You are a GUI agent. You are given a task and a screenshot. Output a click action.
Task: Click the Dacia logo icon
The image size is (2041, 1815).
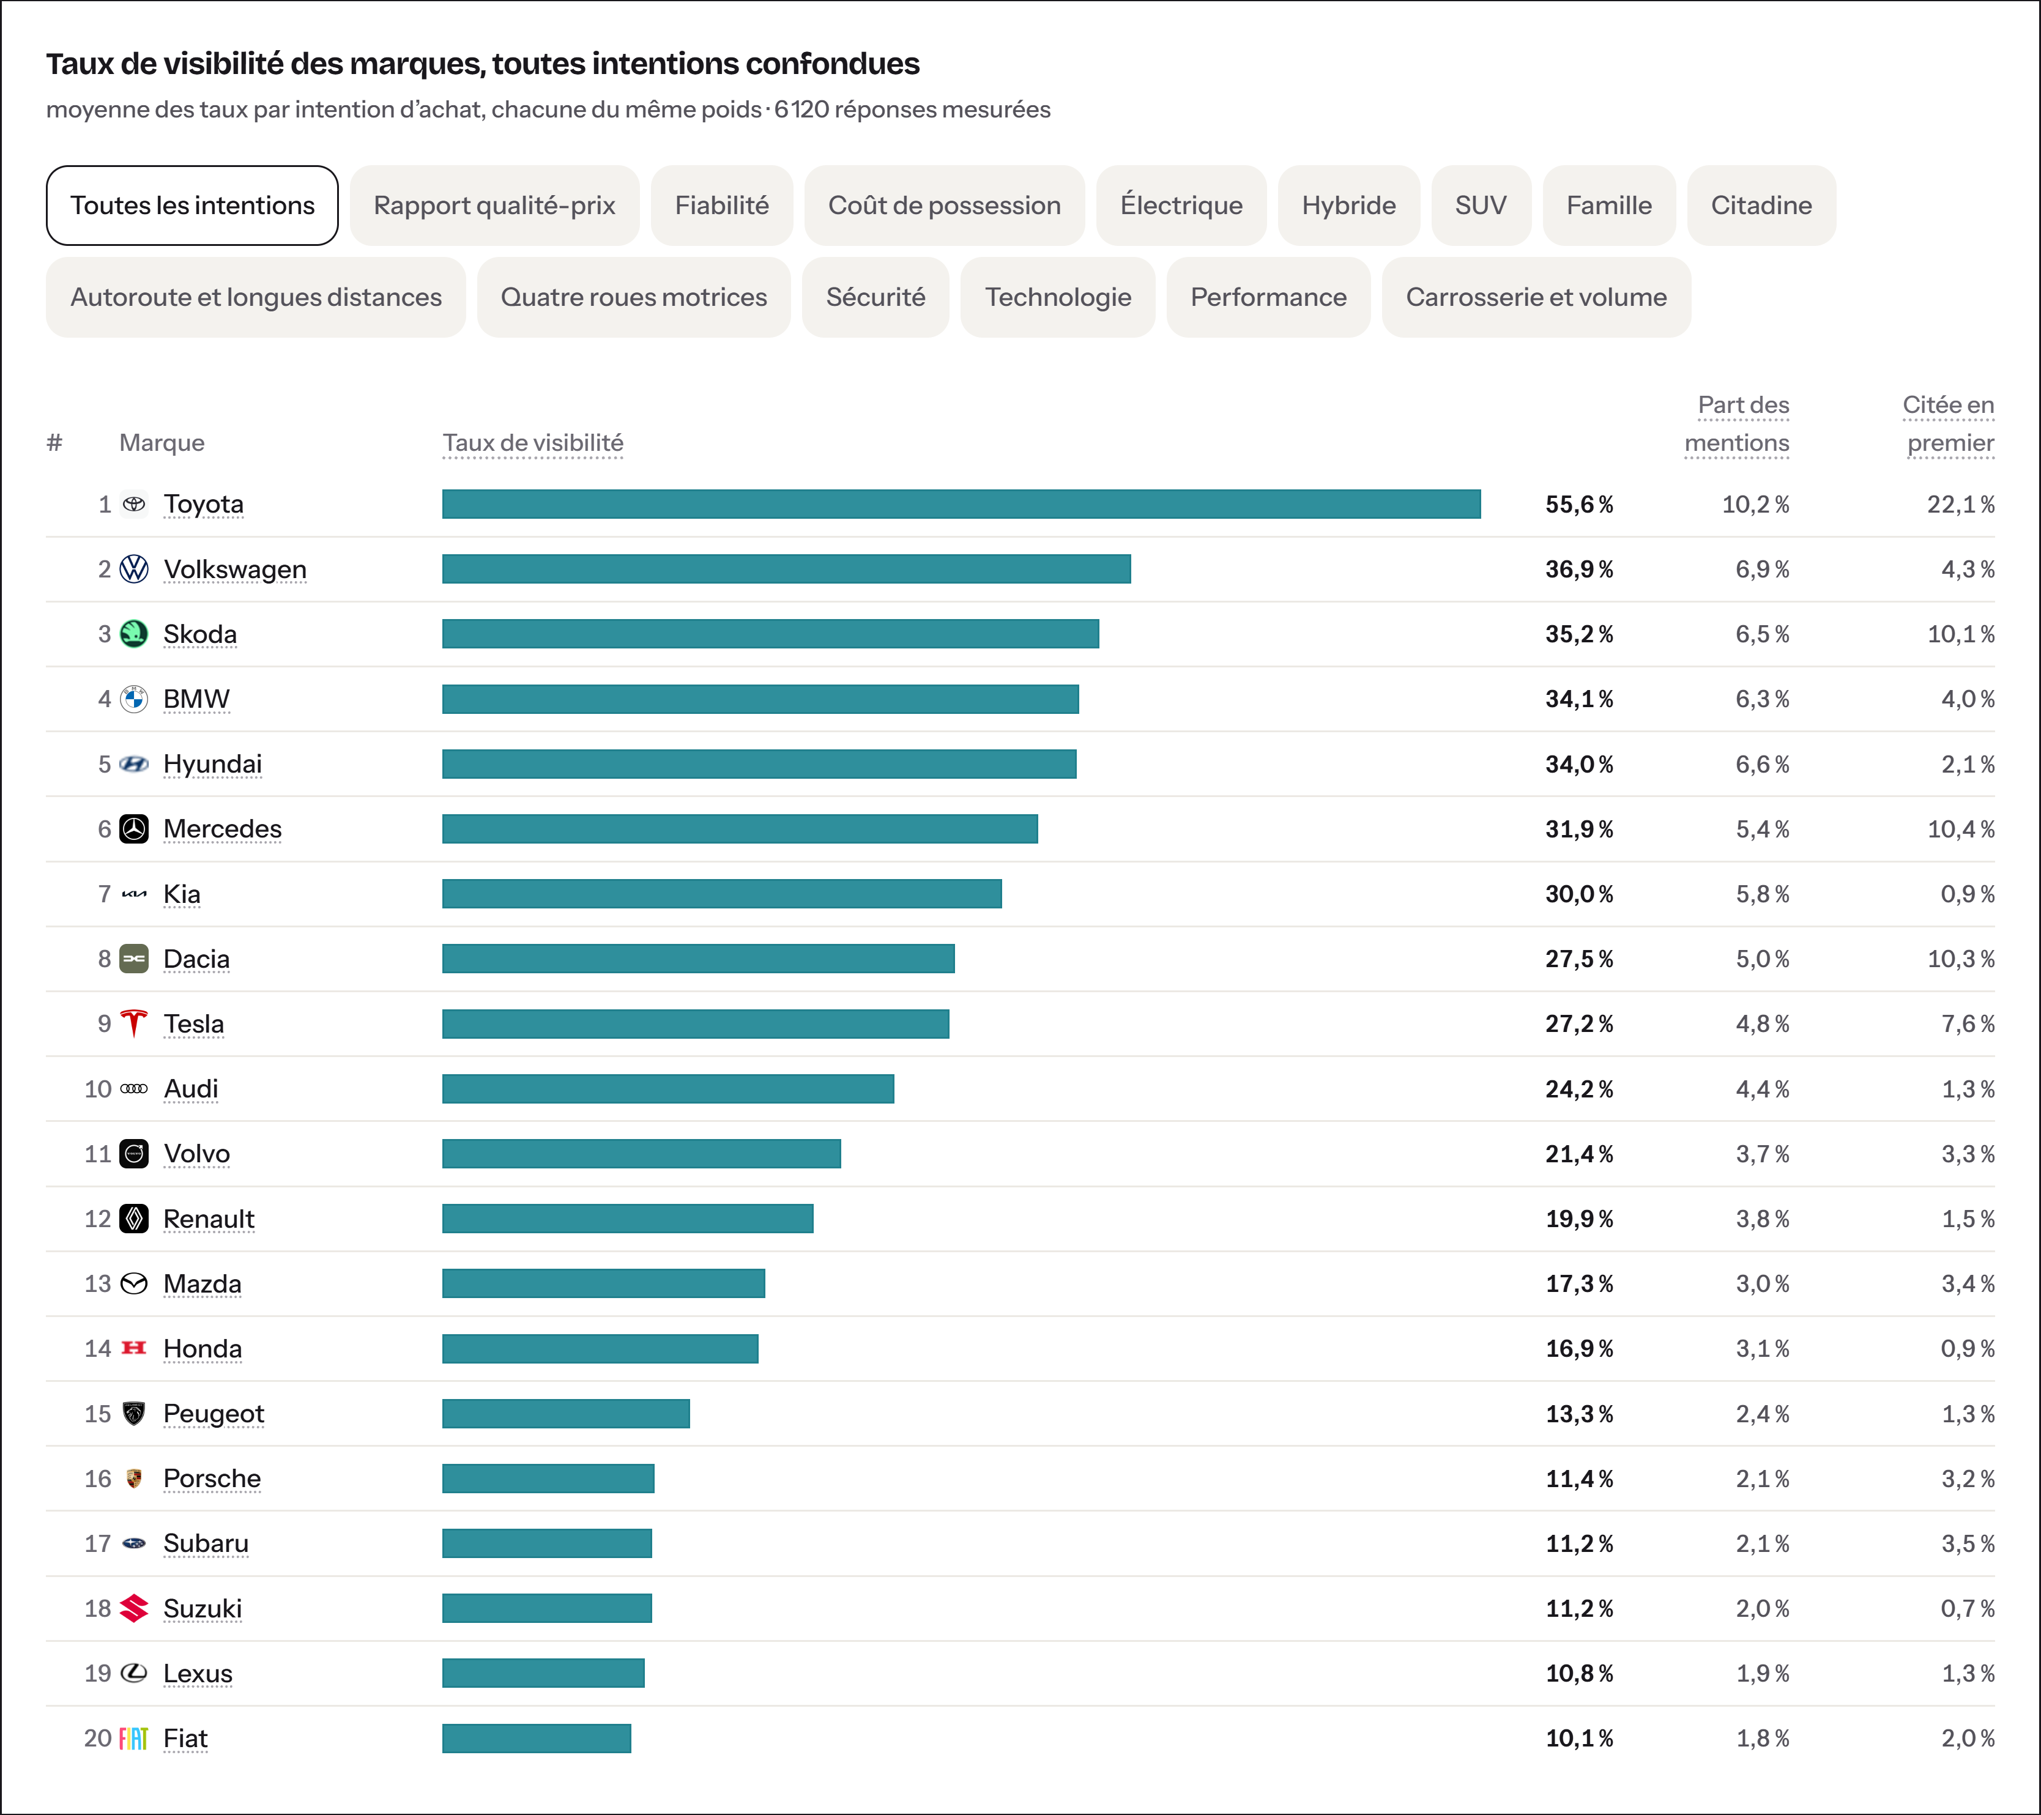click(134, 959)
